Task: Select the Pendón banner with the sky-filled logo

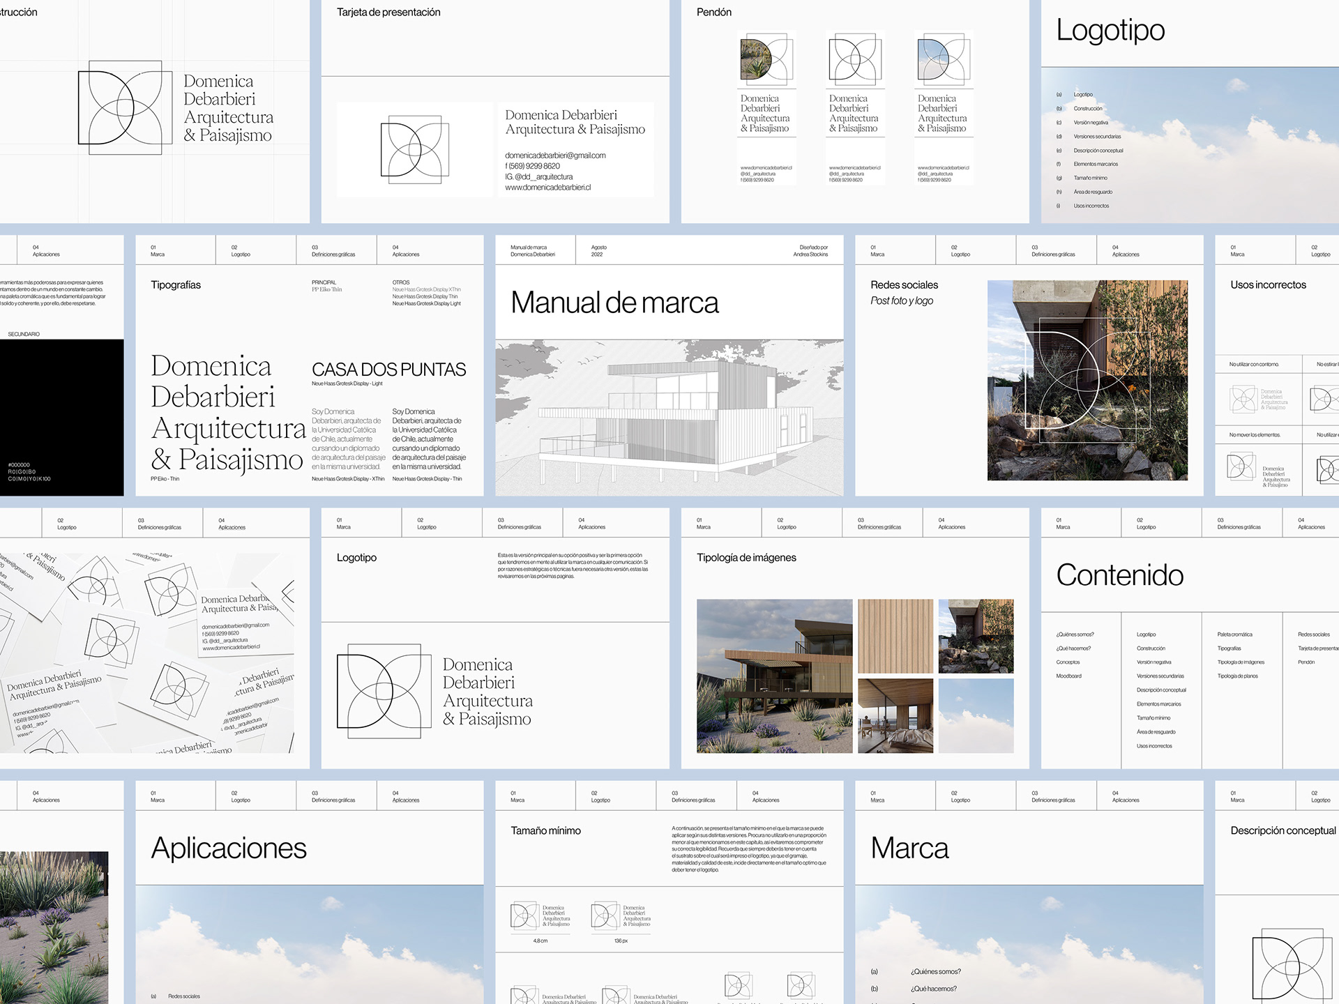Action: 944,108
